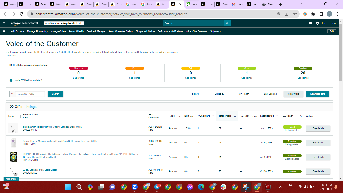343x193 pixels.
Task: Expand the CX Health filter dropdown
Action: (242, 94)
